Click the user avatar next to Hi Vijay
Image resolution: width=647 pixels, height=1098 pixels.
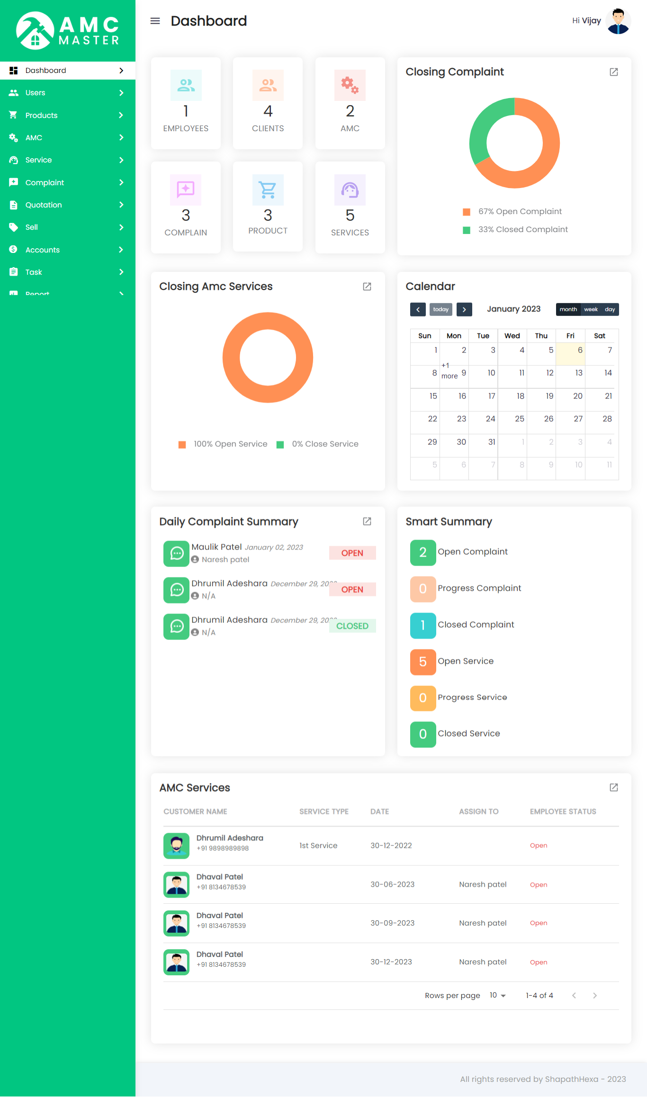[x=618, y=21]
